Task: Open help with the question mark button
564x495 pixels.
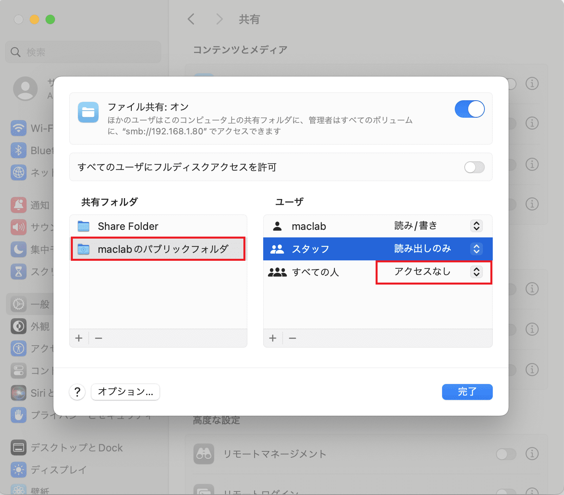Action: (x=77, y=392)
